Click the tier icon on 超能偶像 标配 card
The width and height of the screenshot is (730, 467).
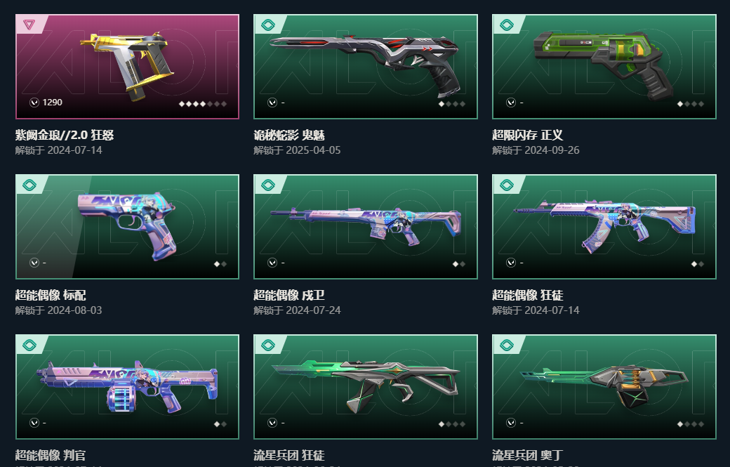(29, 185)
